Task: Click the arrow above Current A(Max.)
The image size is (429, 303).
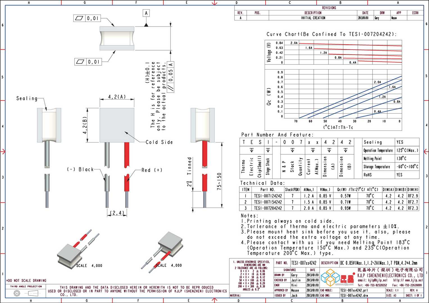Action: click(313, 150)
